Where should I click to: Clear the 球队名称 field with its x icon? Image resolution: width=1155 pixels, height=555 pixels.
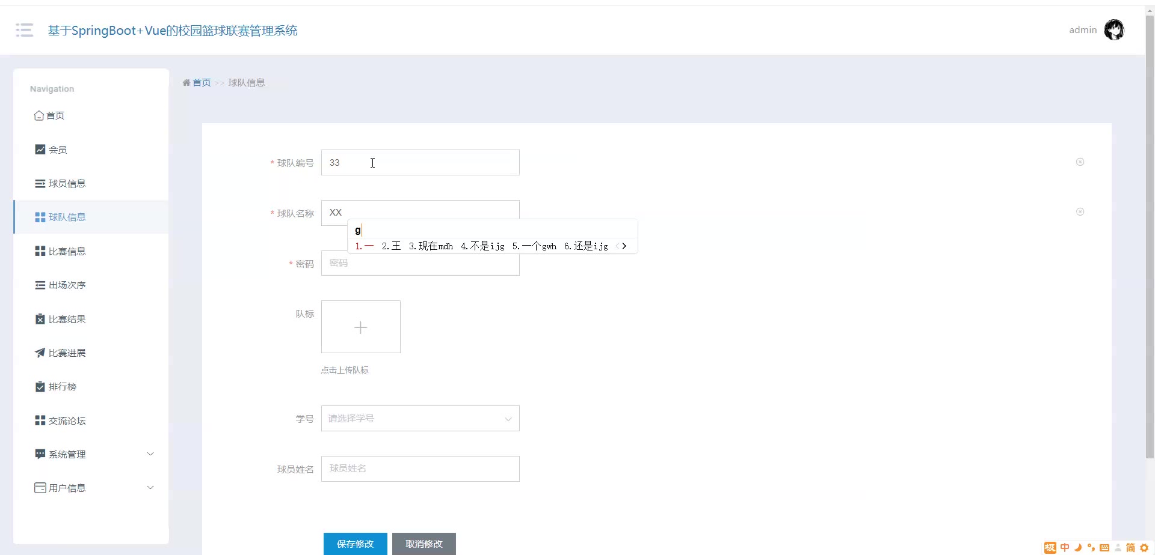pyautogui.click(x=1080, y=211)
